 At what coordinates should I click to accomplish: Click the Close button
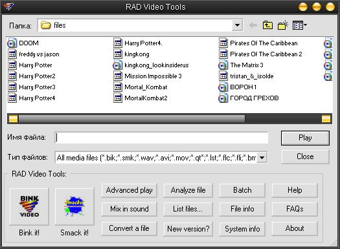[x=305, y=157]
